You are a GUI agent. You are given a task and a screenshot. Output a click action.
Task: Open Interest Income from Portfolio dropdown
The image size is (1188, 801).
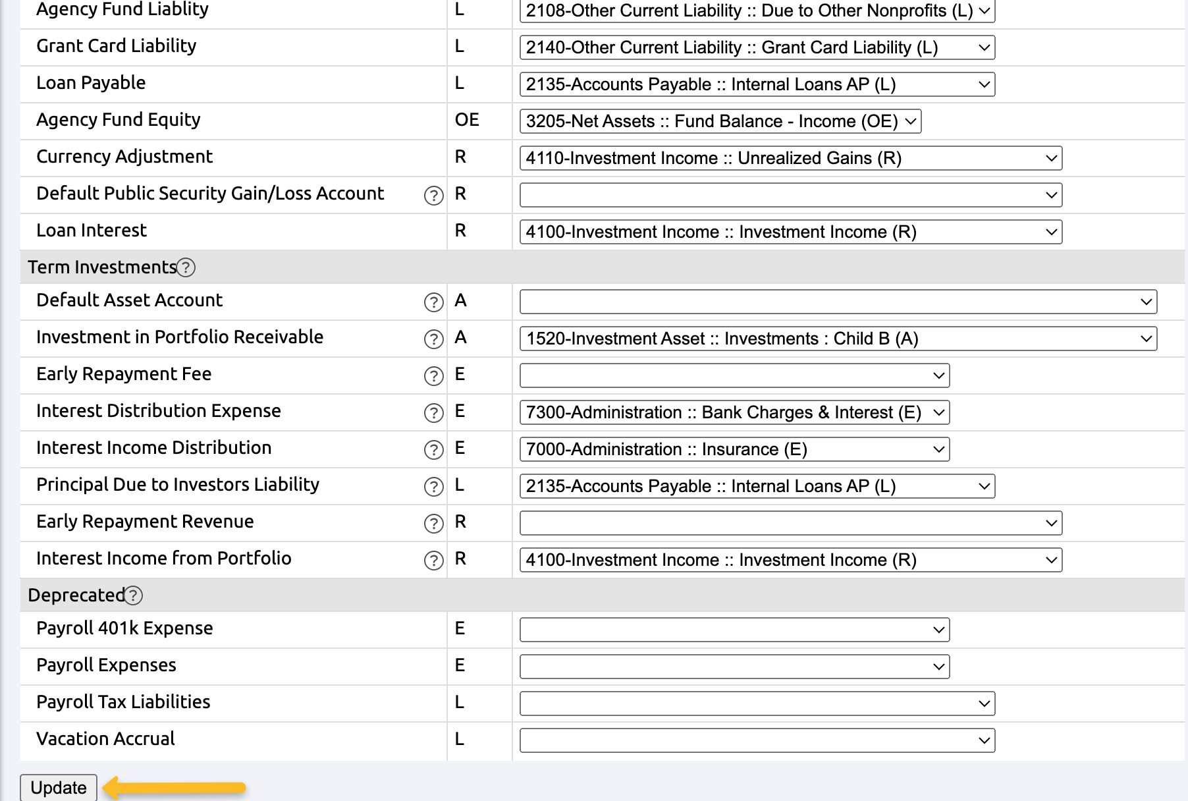tap(791, 560)
